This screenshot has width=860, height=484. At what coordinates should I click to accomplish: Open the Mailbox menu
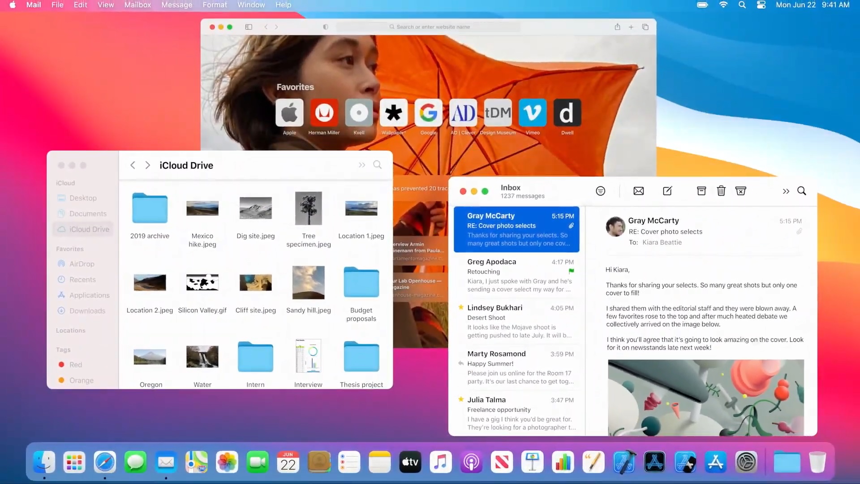[137, 5]
